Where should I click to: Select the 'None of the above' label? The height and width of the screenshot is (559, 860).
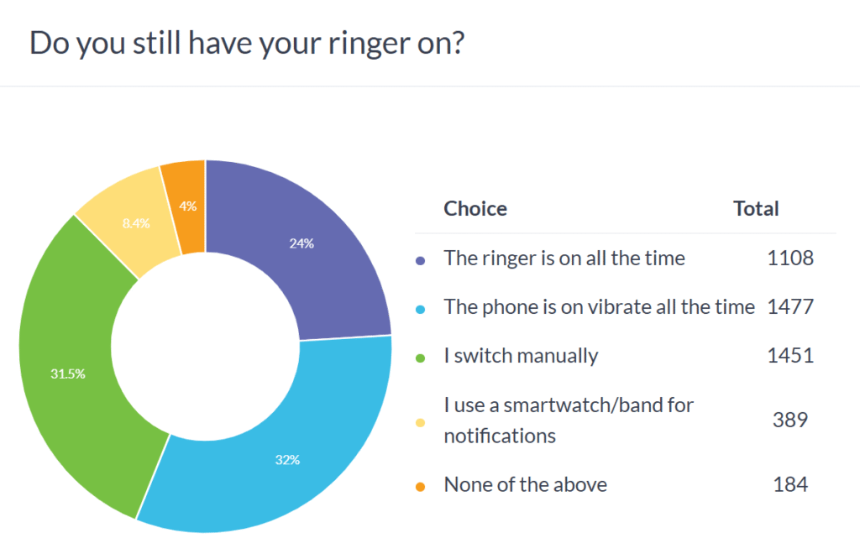[525, 485]
